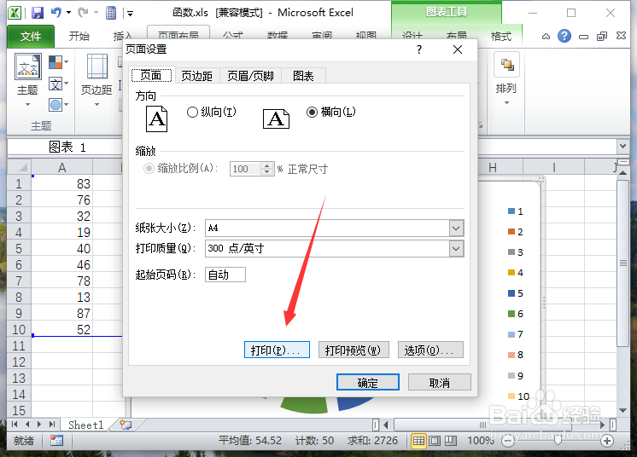Viewport: 637px width, 457px height.
Task: Confirm with the OK (确定) button
Action: point(368,382)
